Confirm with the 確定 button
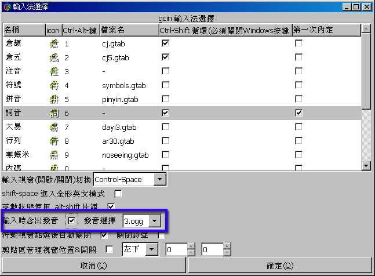The width and height of the screenshot is (375, 276). (x=281, y=266)
